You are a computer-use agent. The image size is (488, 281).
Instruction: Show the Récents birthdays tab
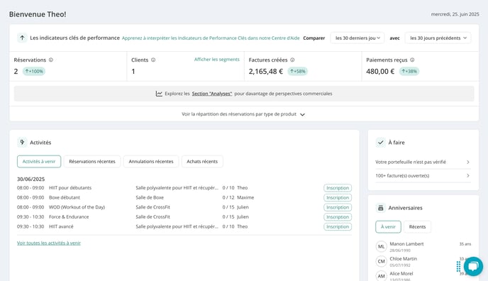(417, 227)
